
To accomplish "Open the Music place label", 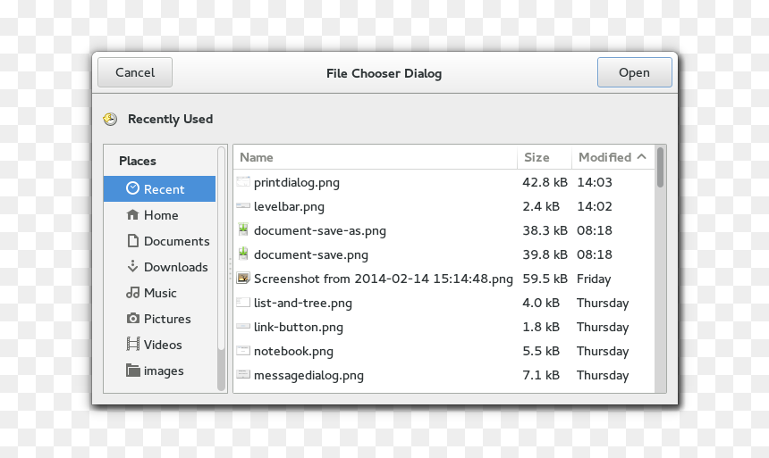I will click(160, 293).
